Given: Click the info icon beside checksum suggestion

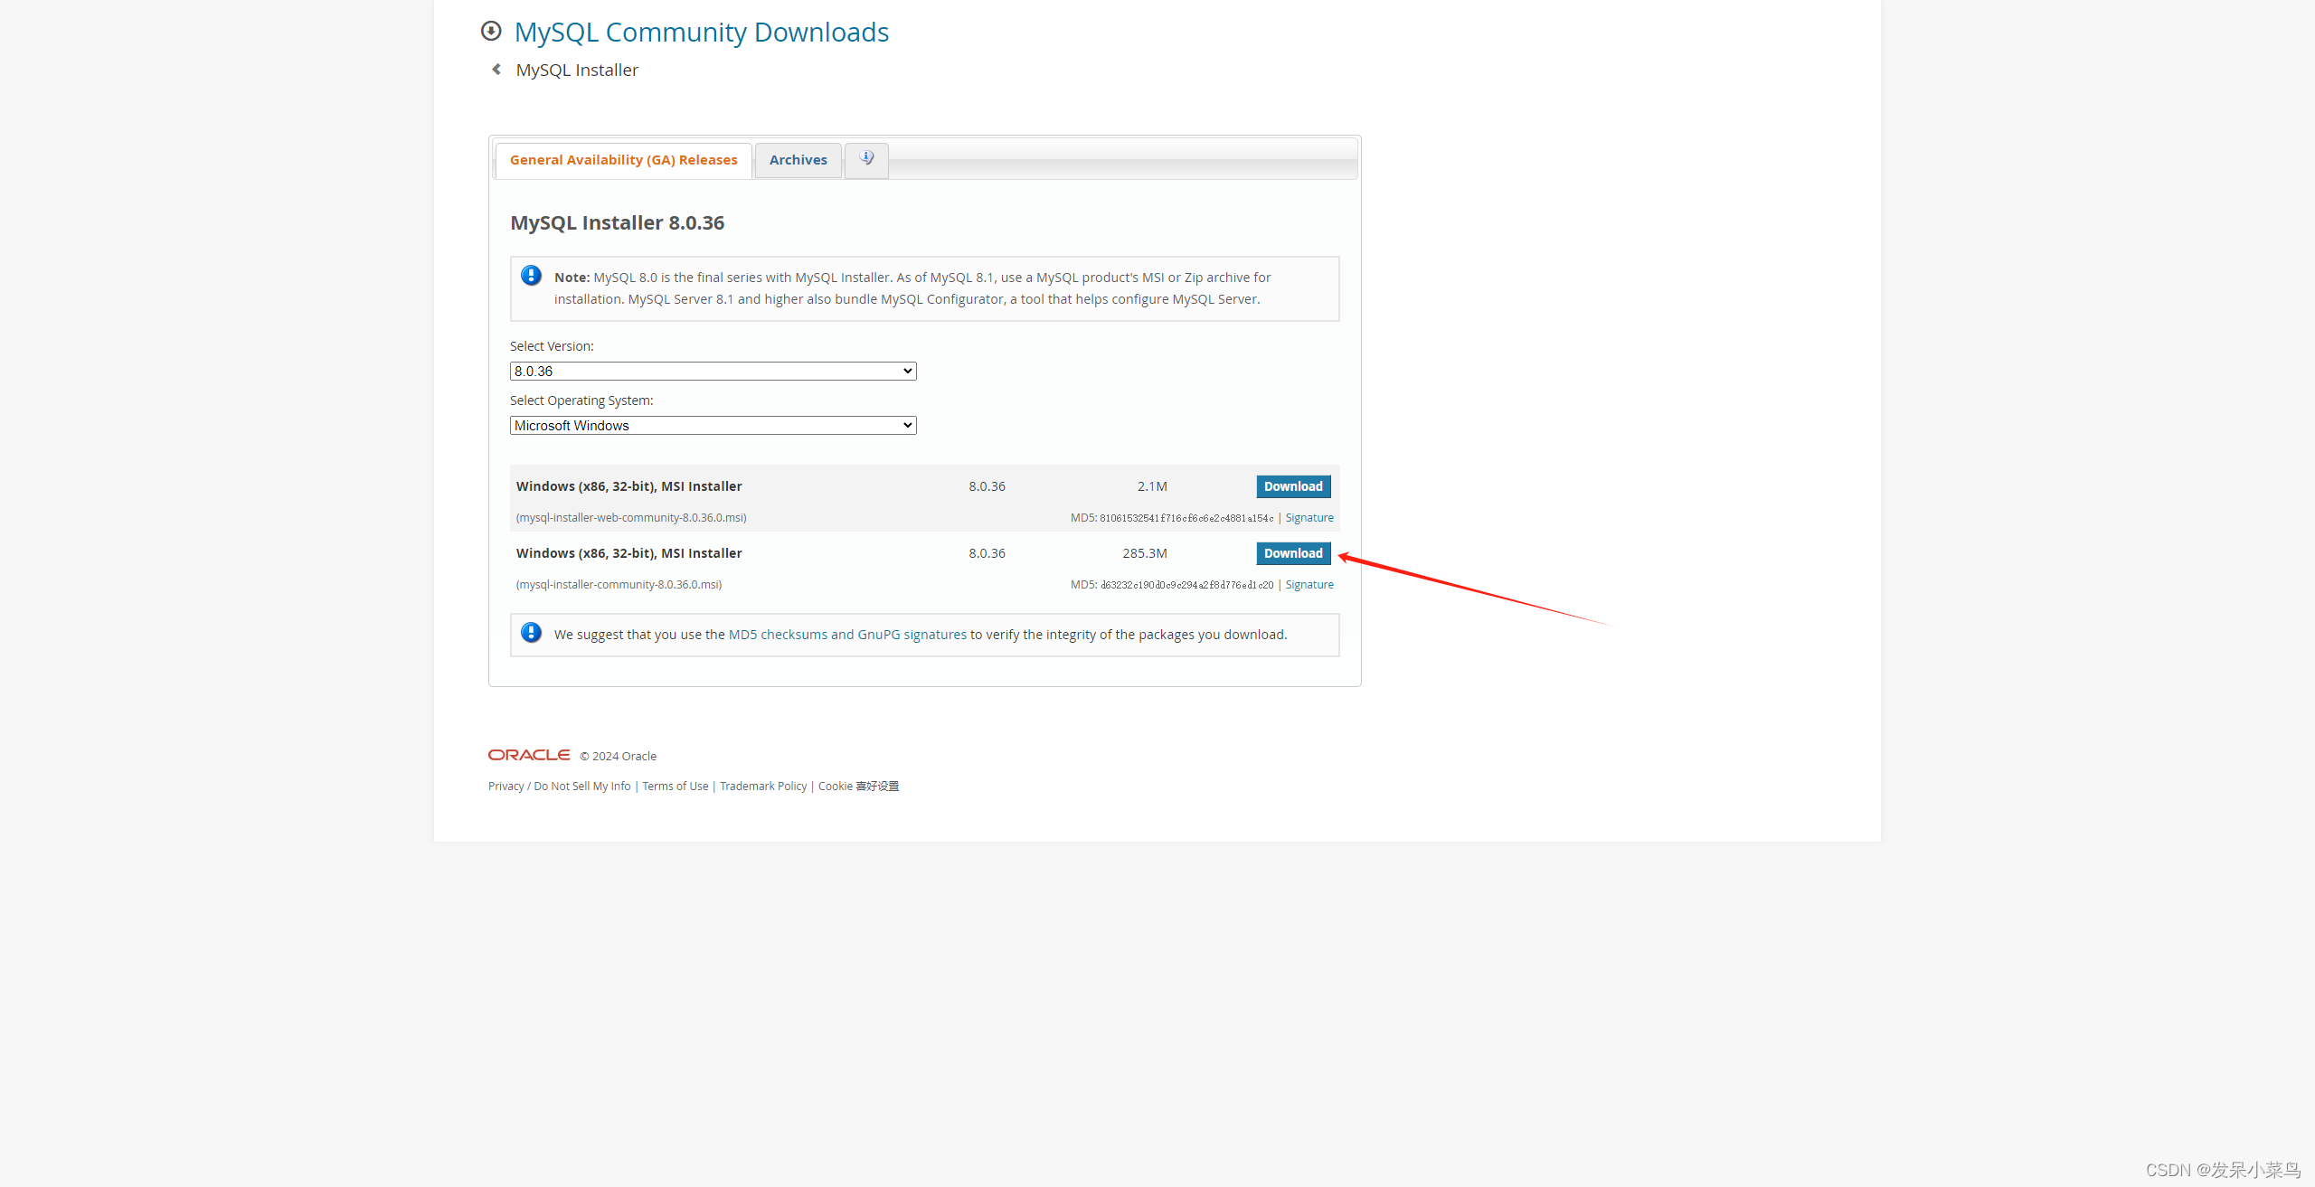Looking at the screenshot, I should (532, 633).
